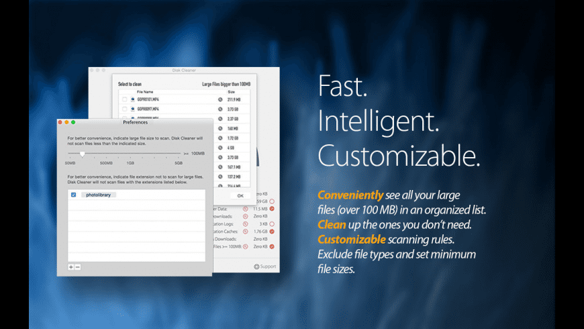Select the GOPR0097.MP4 file name
This screenshot has width=584, height=329.
(148, 109)
